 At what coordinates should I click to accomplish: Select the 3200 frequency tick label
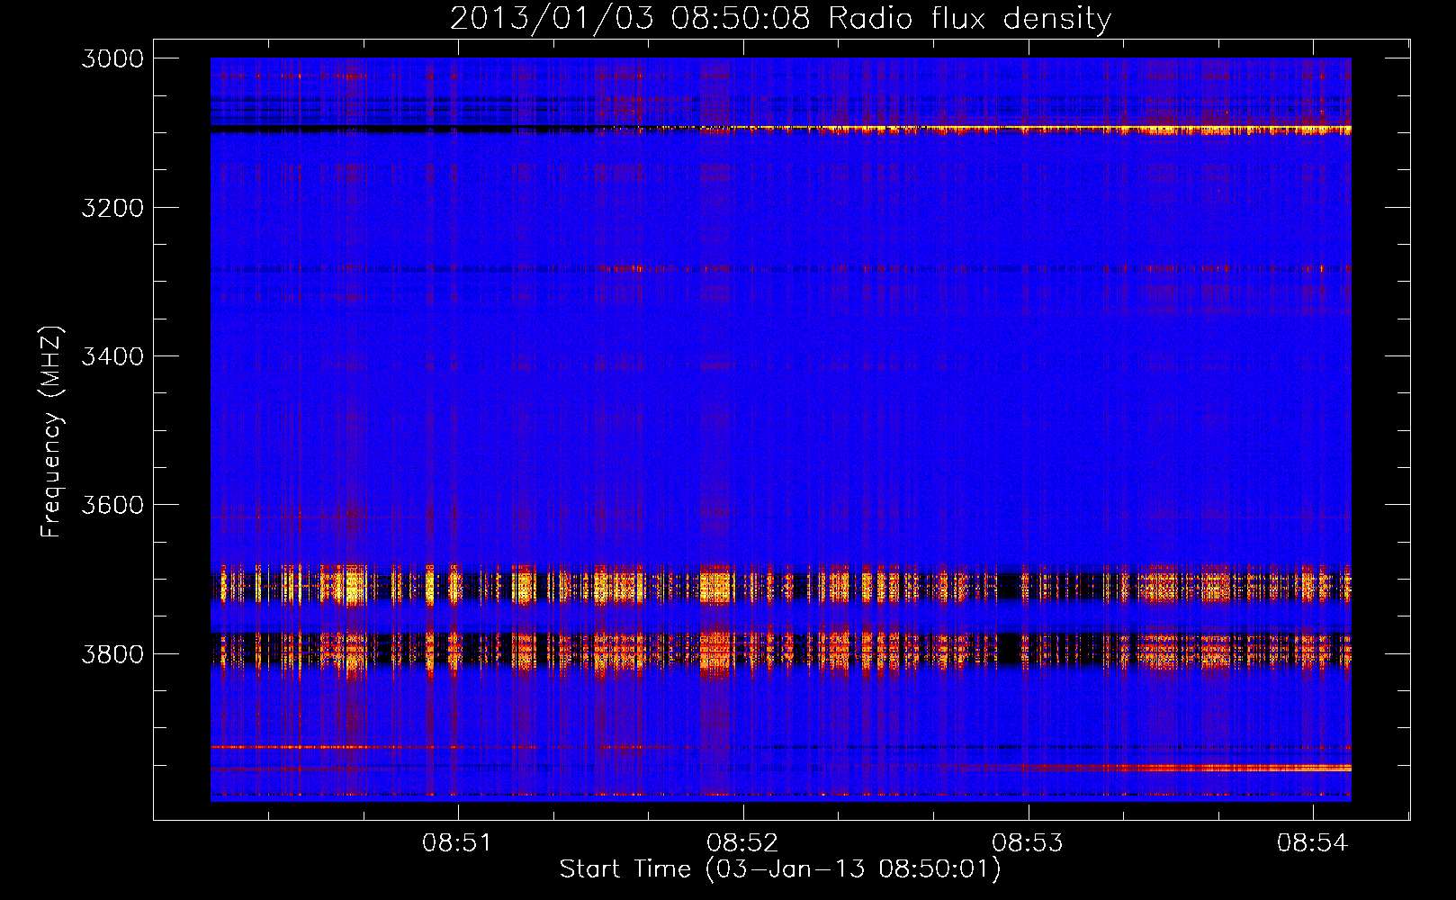point(112,208)
